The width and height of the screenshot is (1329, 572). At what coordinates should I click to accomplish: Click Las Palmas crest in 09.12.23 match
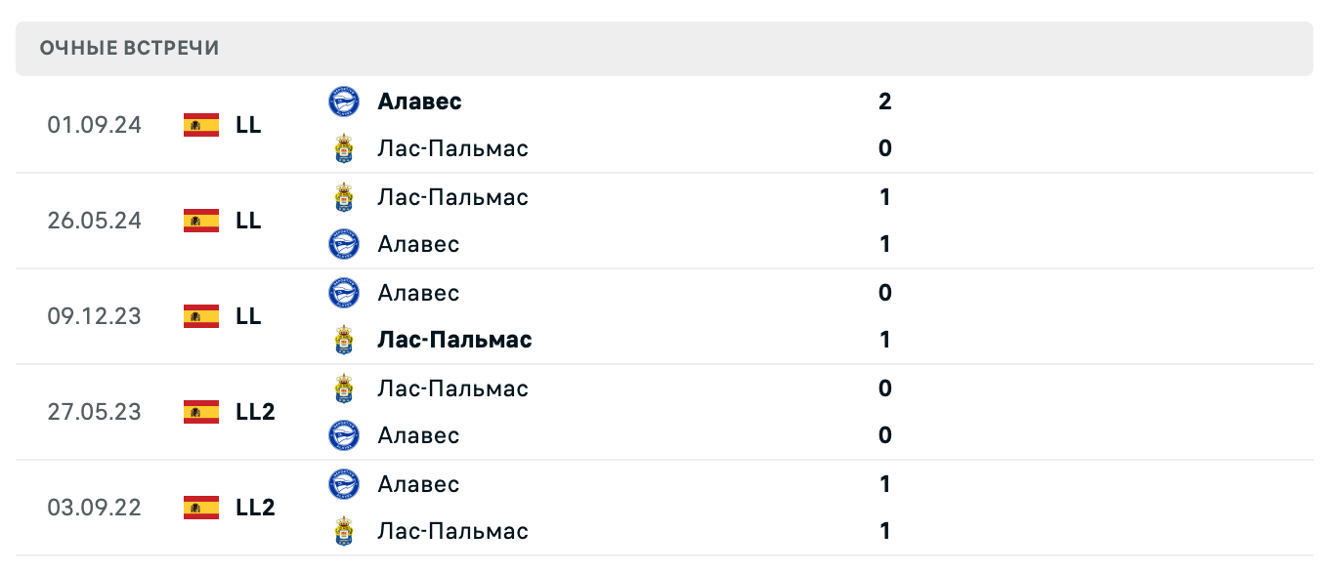(x=344, y=340)
